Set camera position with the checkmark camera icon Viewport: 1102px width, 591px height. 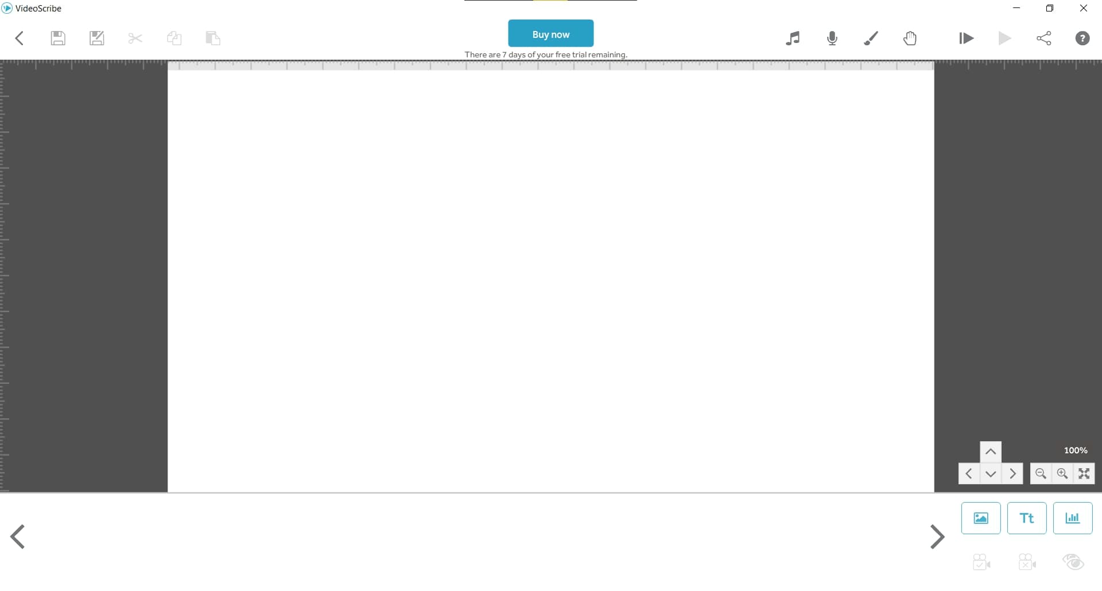981,562
